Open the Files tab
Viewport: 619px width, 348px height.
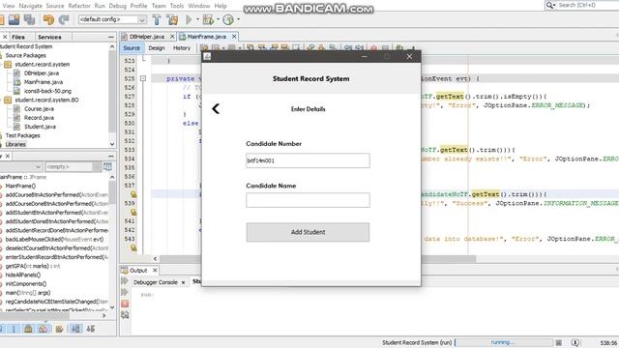pyautogui.click(x=18, y=37)
